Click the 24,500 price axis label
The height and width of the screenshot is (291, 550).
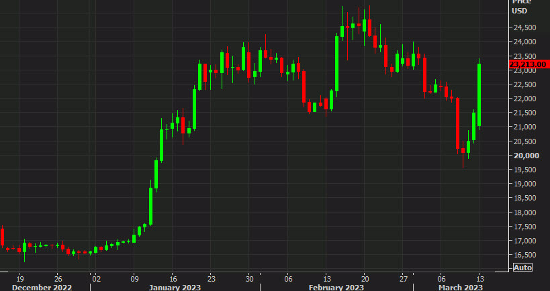point(524,27)
